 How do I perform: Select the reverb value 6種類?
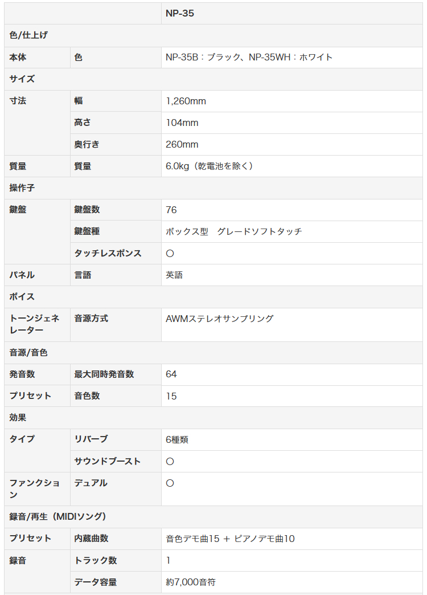tap(177, 440)
